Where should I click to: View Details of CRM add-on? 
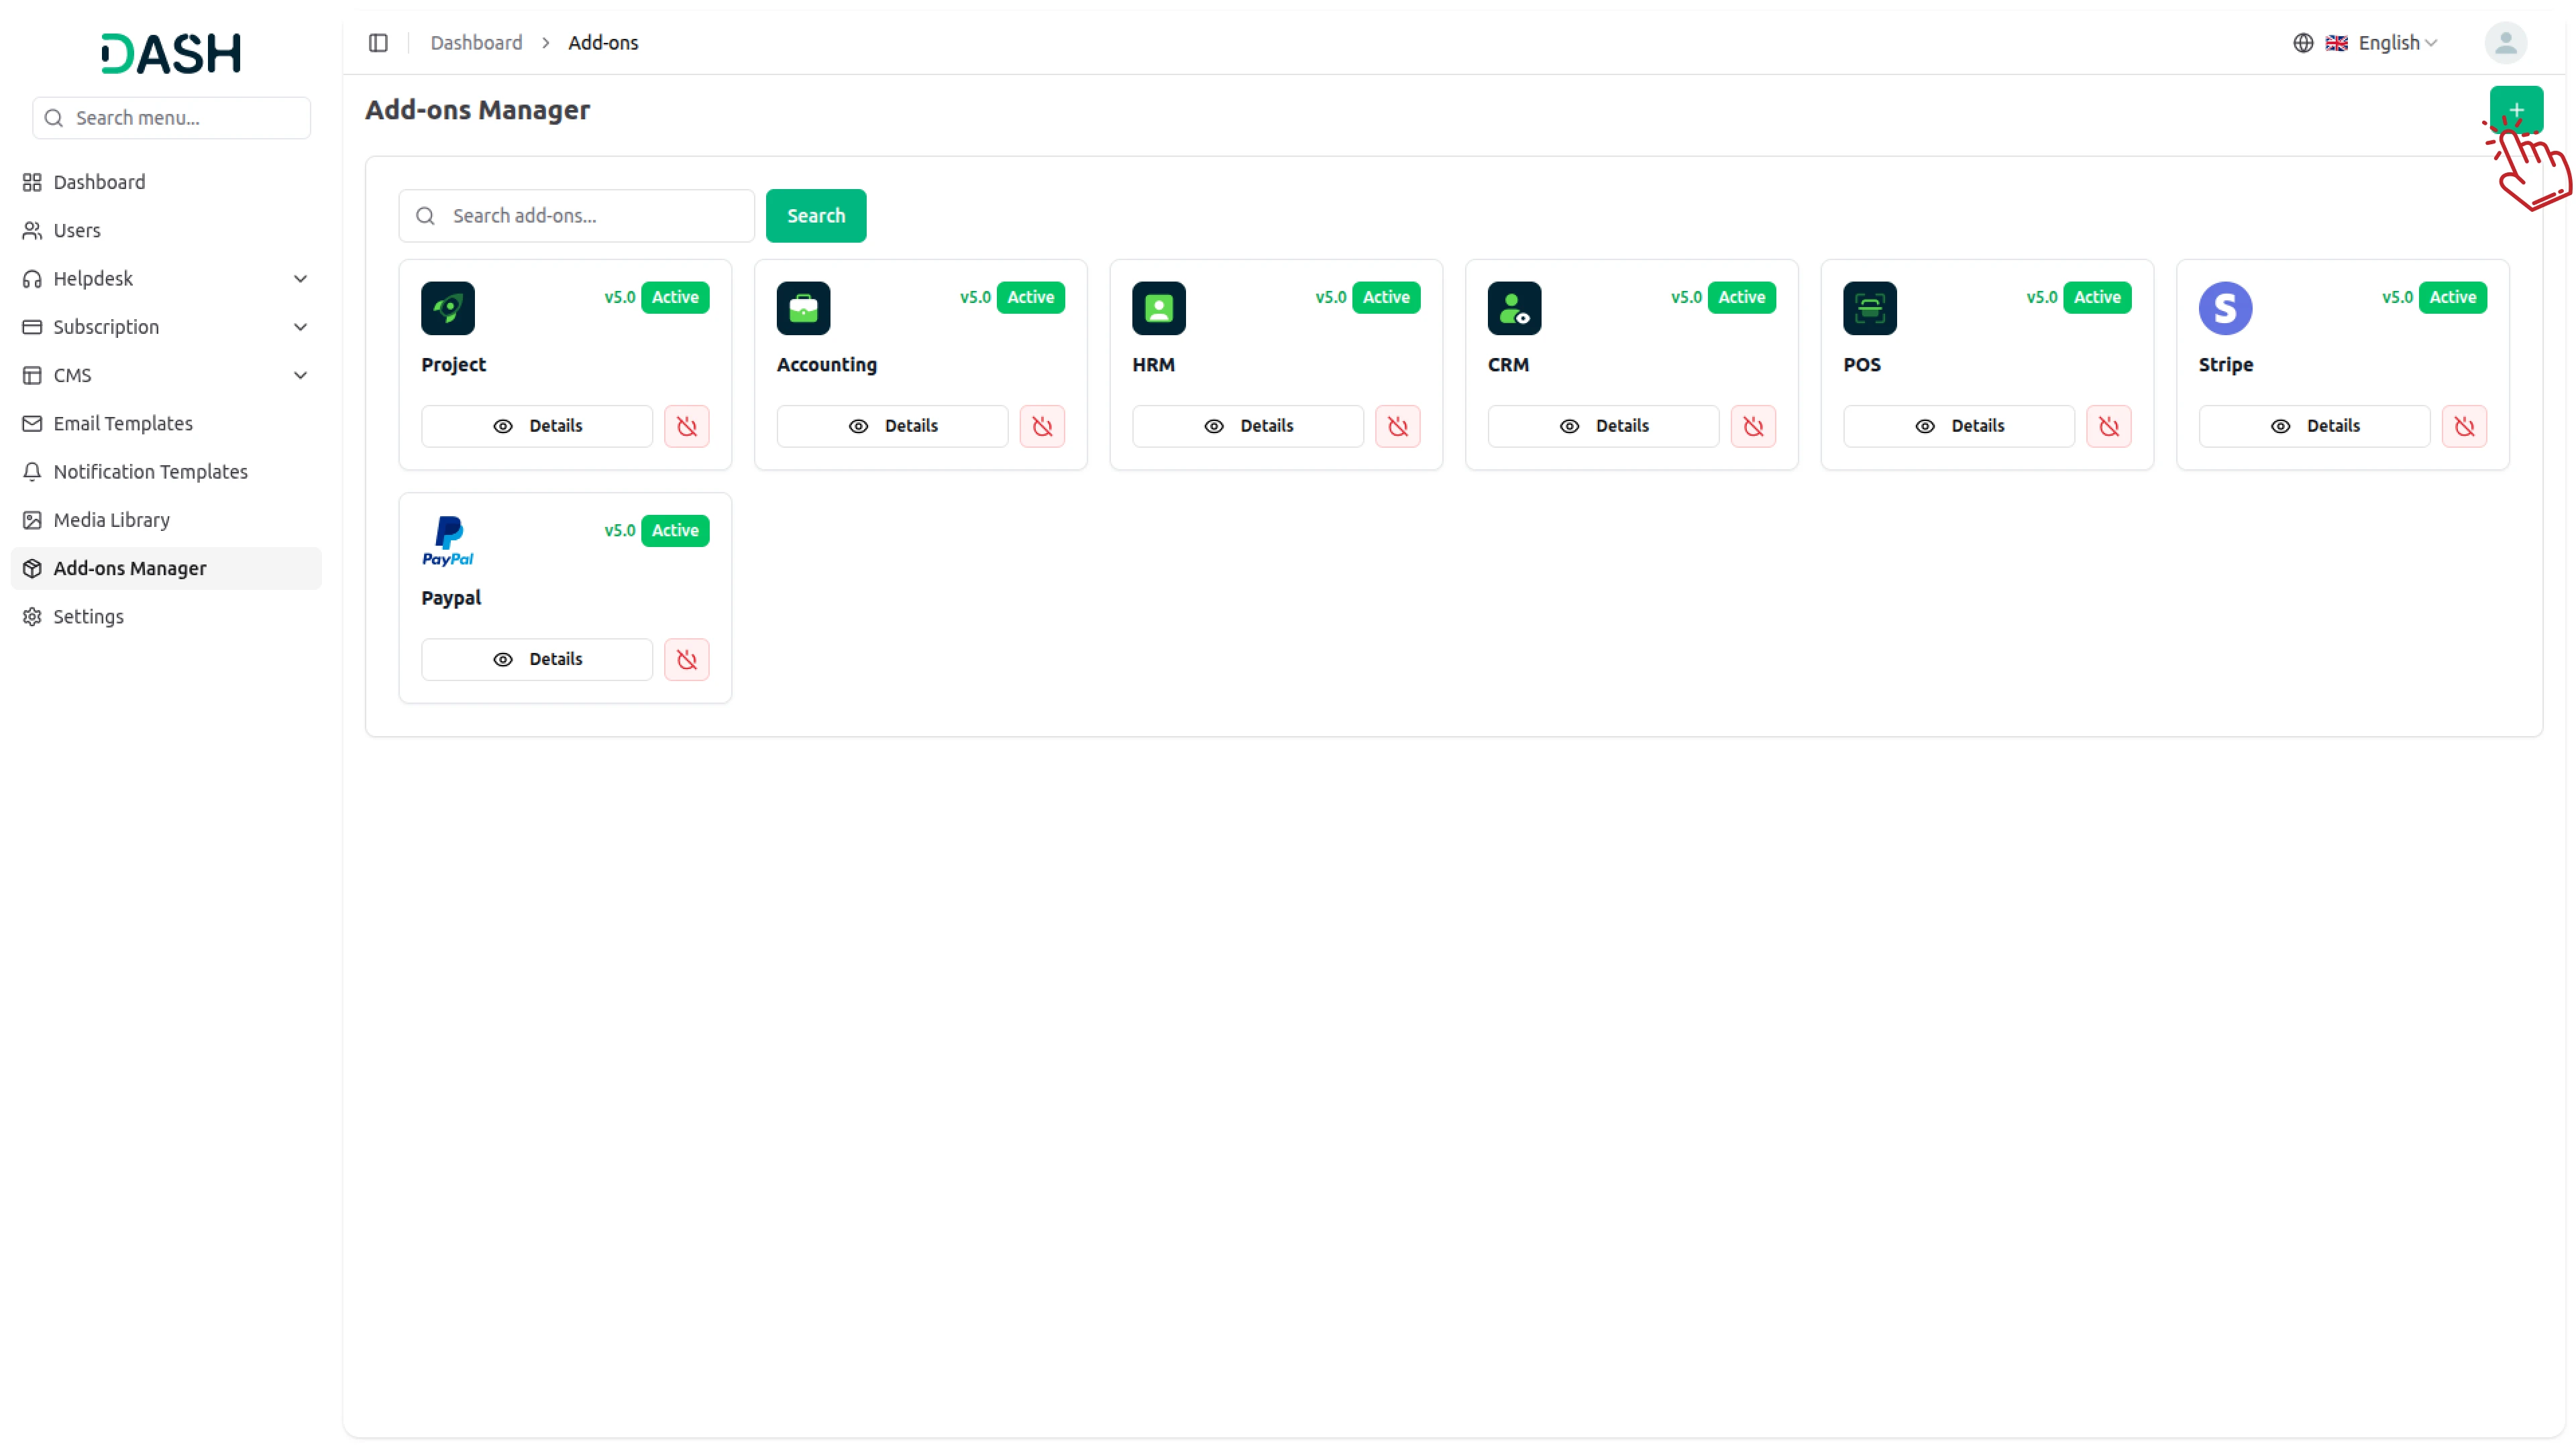[1603, 426]
